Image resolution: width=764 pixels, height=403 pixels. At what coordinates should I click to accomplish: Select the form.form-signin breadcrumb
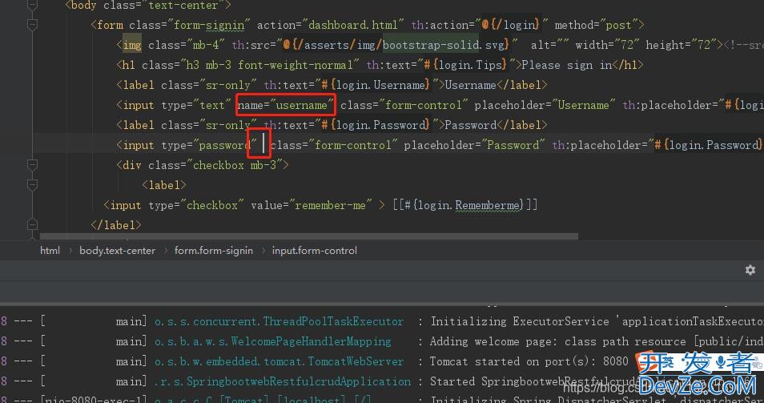[x=214, y=251]
